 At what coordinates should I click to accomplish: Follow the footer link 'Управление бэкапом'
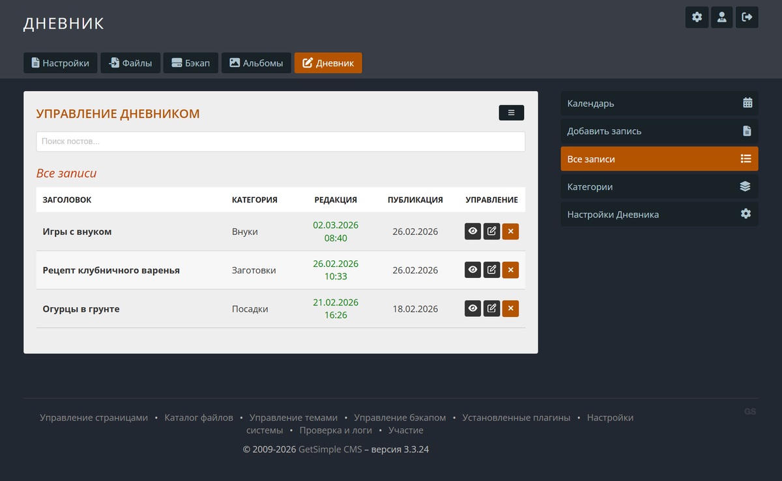400,417
